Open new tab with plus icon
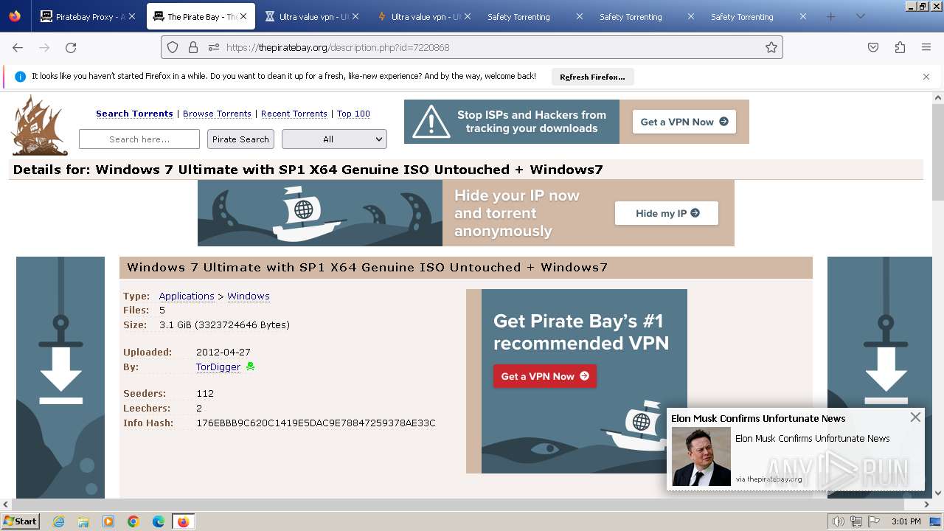Viewport: 944px width, 531px height. coord(831,16)
